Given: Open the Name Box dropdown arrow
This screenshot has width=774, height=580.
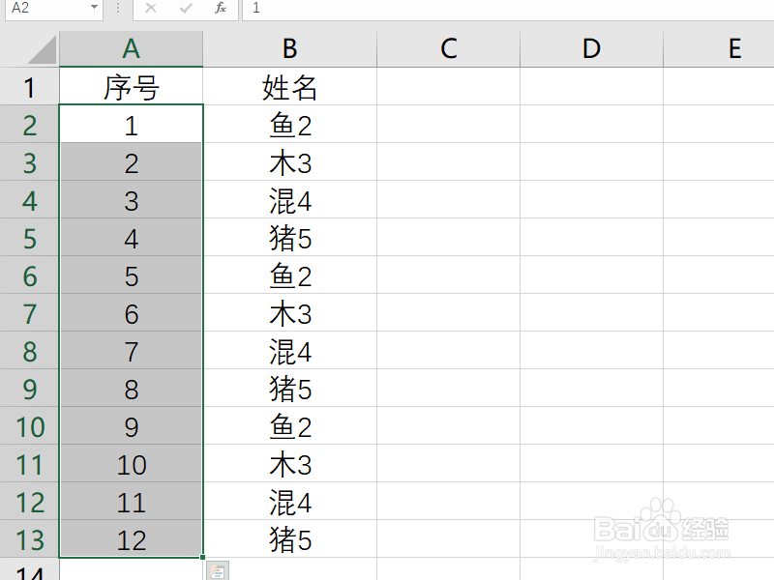Looking at the screenshot, I should coord(94,8).
